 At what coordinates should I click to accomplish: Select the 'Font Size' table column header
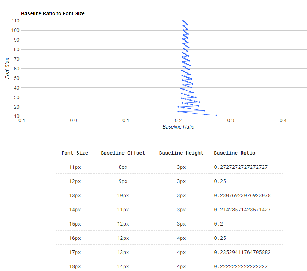click(x=75, y=153)
